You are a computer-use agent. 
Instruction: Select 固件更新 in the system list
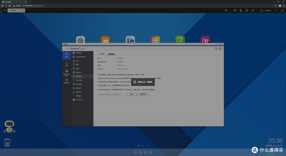click(82, 76)
